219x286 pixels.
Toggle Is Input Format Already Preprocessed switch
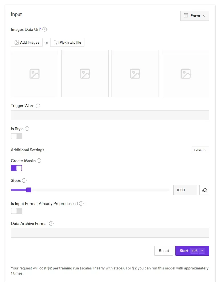coord(17,211)
